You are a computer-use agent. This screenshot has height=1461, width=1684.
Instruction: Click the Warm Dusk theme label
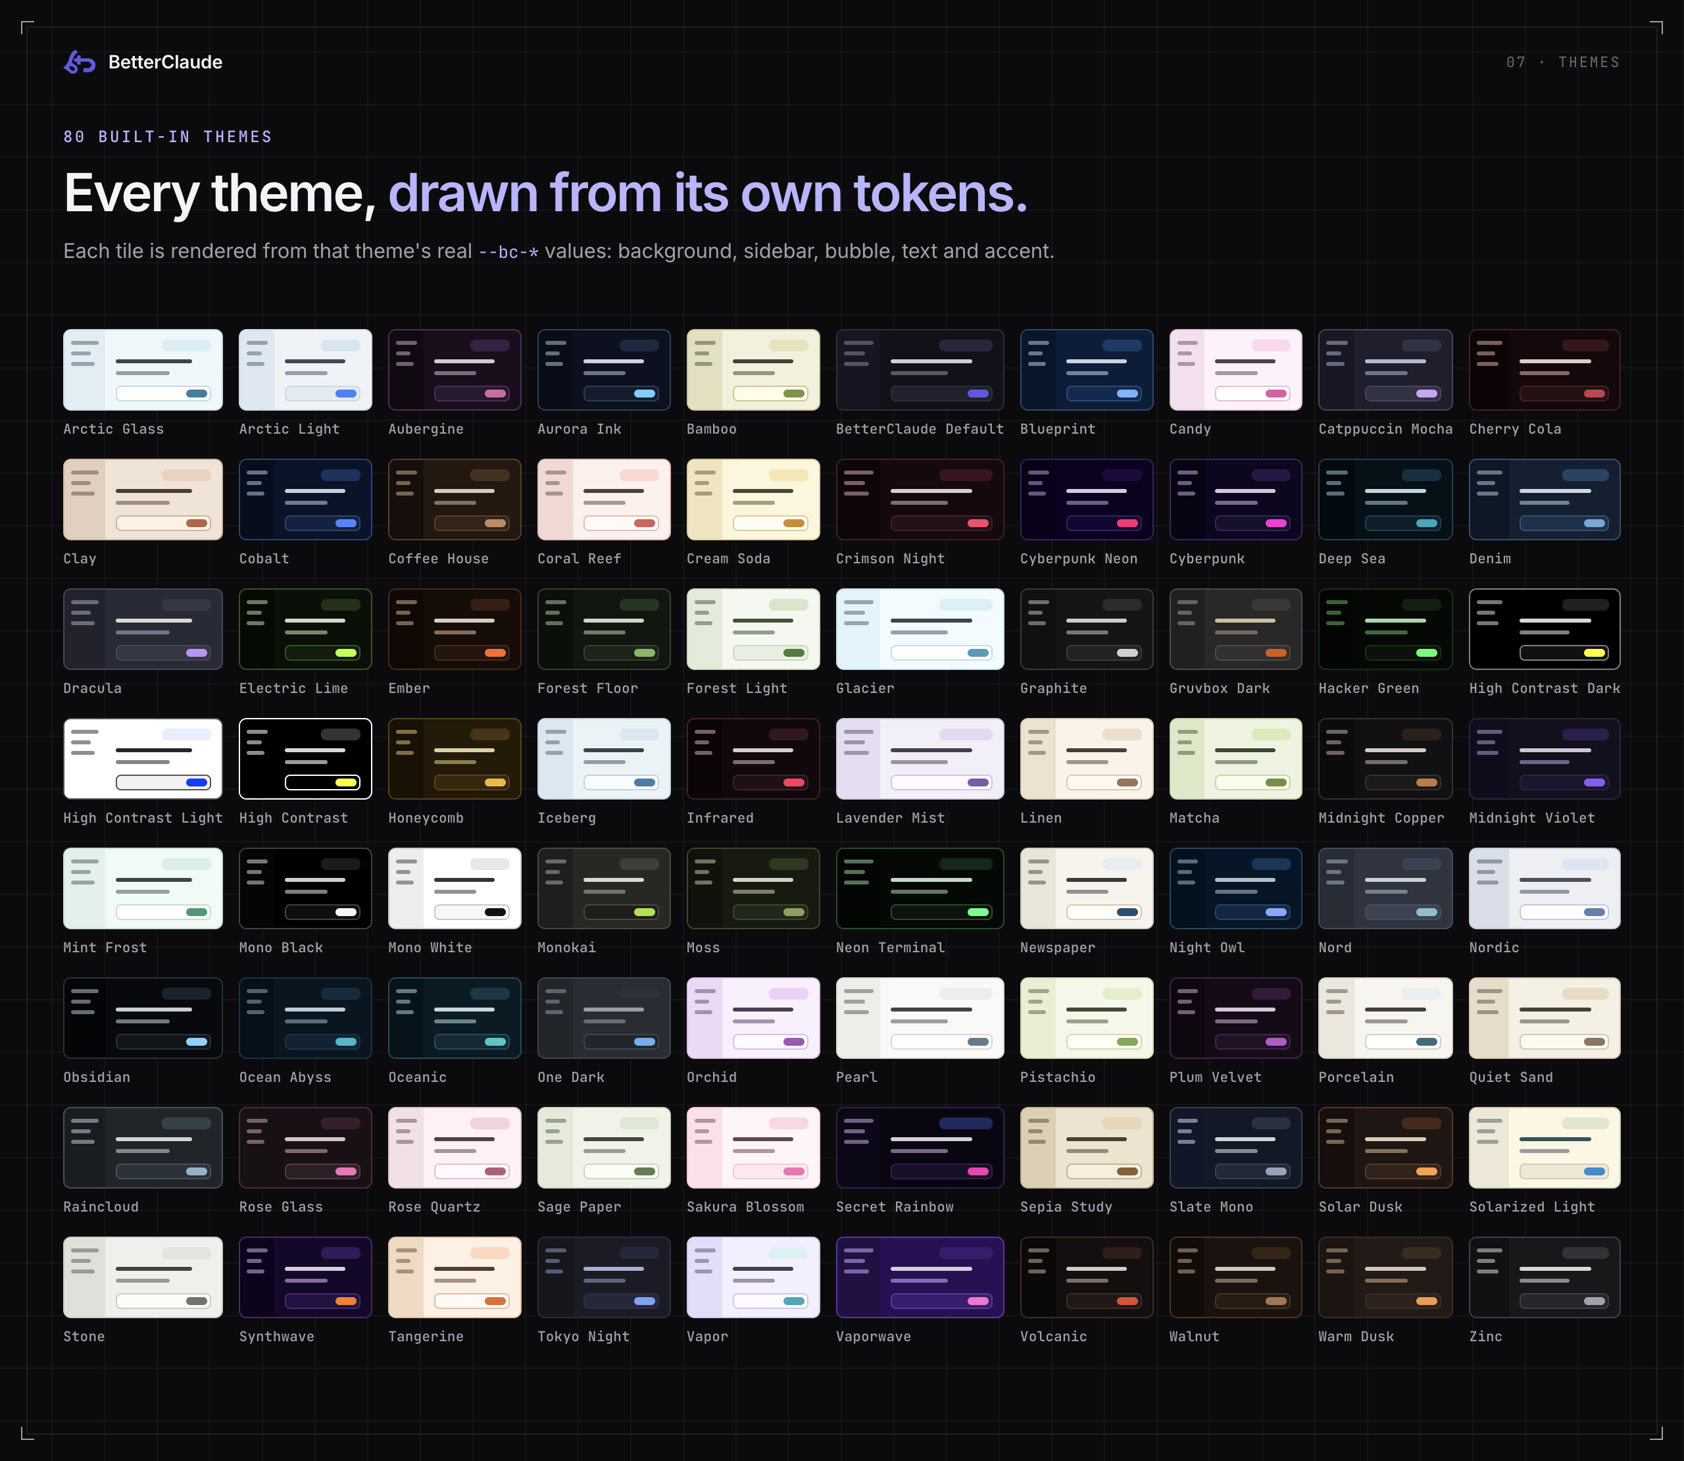pyautogui.click(x=1356, y=1336)
